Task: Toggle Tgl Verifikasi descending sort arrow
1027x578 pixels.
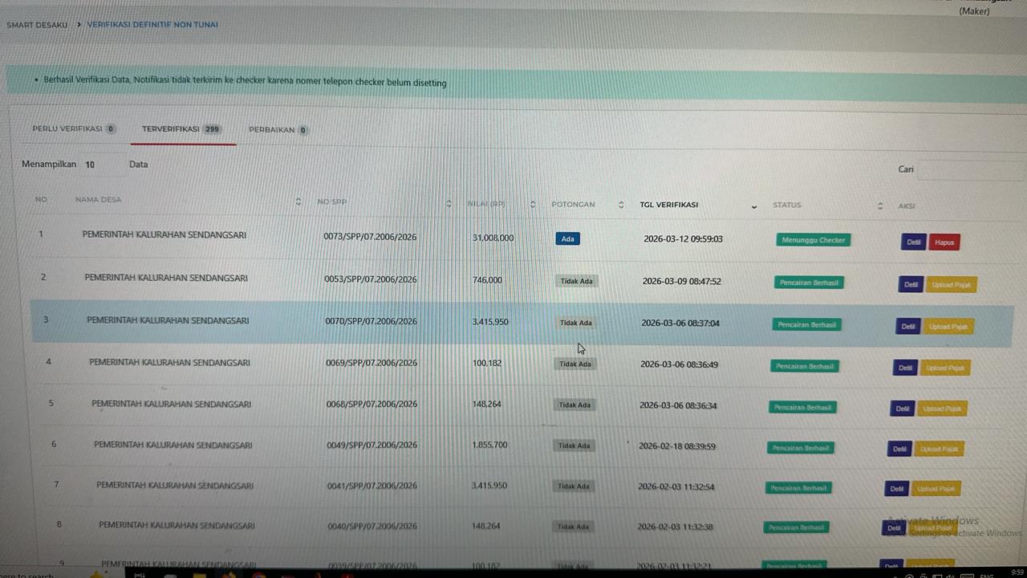Action: point(753,207)
